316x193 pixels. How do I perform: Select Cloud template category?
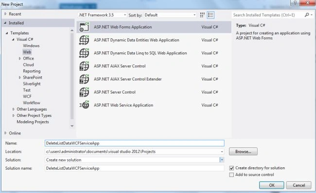[28, 64]
